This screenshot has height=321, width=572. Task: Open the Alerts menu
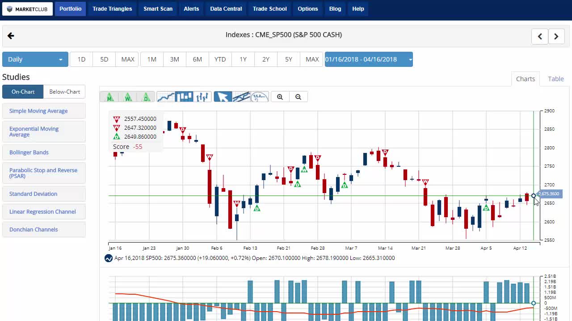(191, 9)
